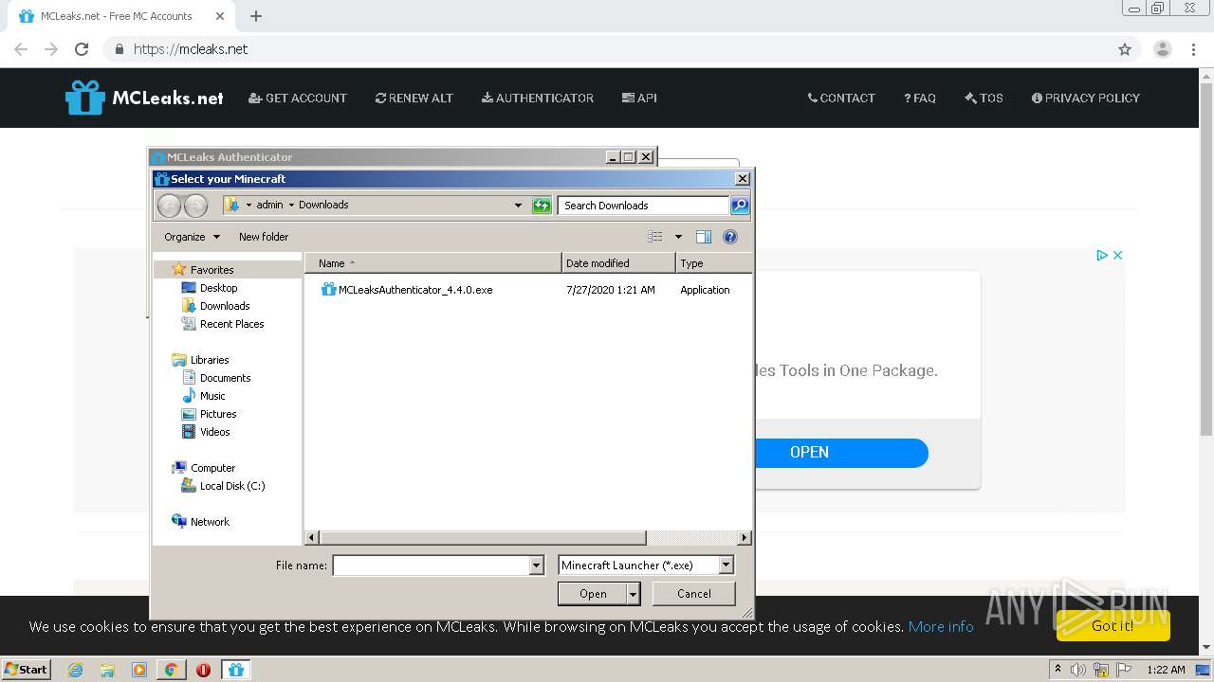Click the Windows Start button
Viewport: 1214px width, 682px height.
[x=26, y=670]
